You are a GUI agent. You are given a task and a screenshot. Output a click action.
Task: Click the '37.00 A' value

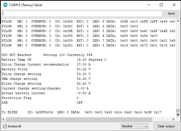click(83, 64)
